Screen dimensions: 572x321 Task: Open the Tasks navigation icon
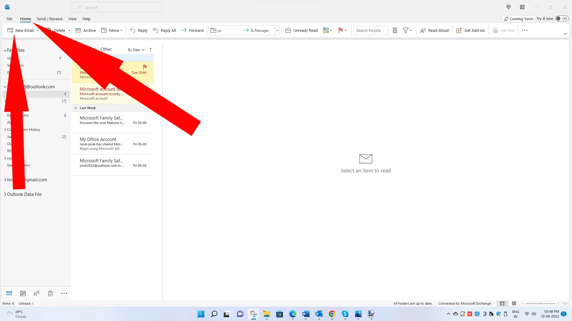tap(50, 293)
